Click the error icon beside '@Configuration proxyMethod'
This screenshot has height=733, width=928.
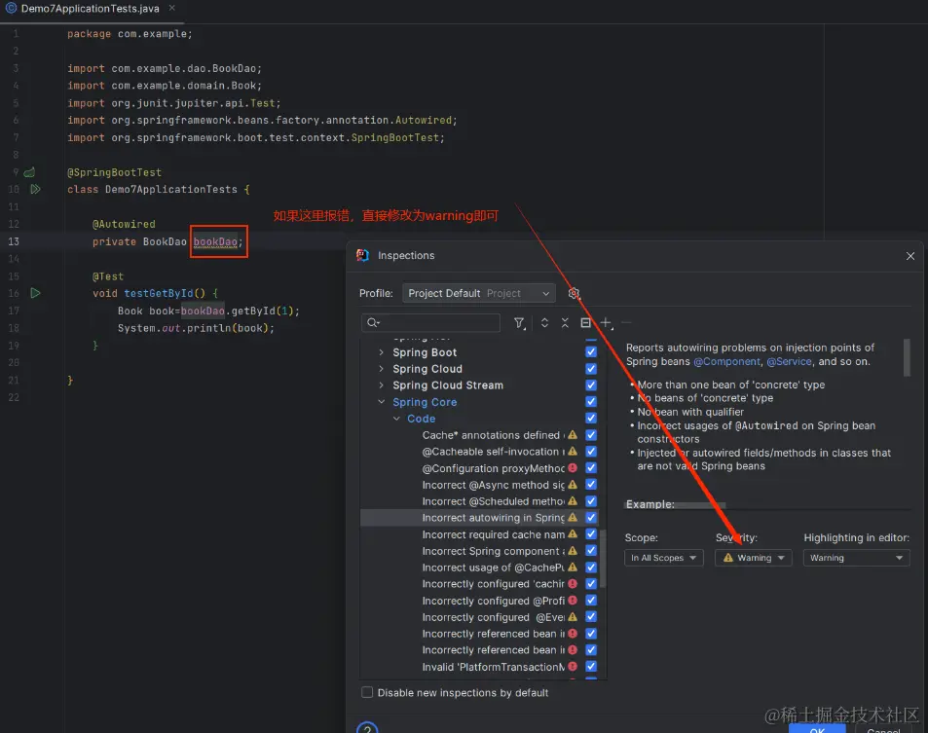click(x=573, y=468)
